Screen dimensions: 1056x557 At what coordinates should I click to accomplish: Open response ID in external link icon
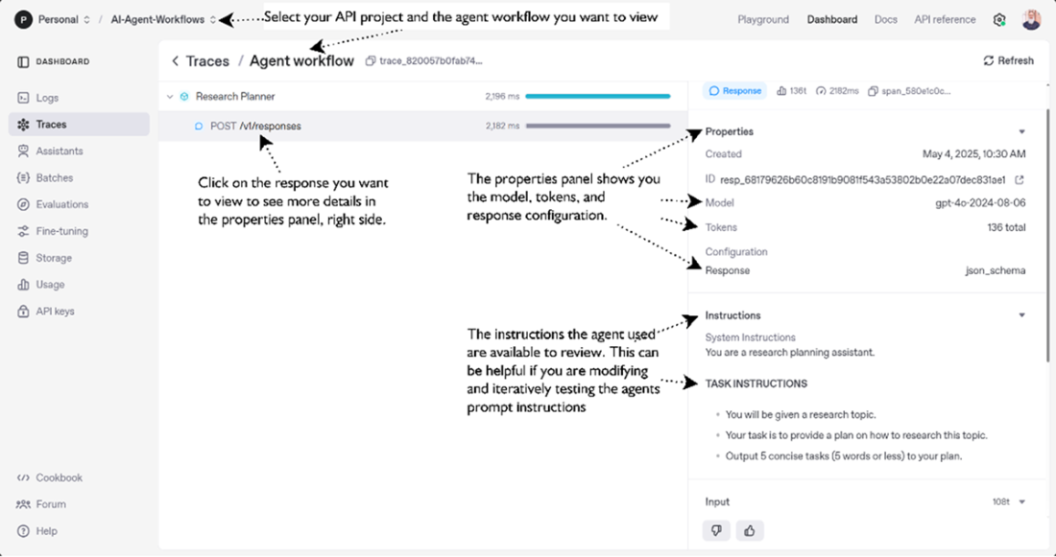point(1020,179)
